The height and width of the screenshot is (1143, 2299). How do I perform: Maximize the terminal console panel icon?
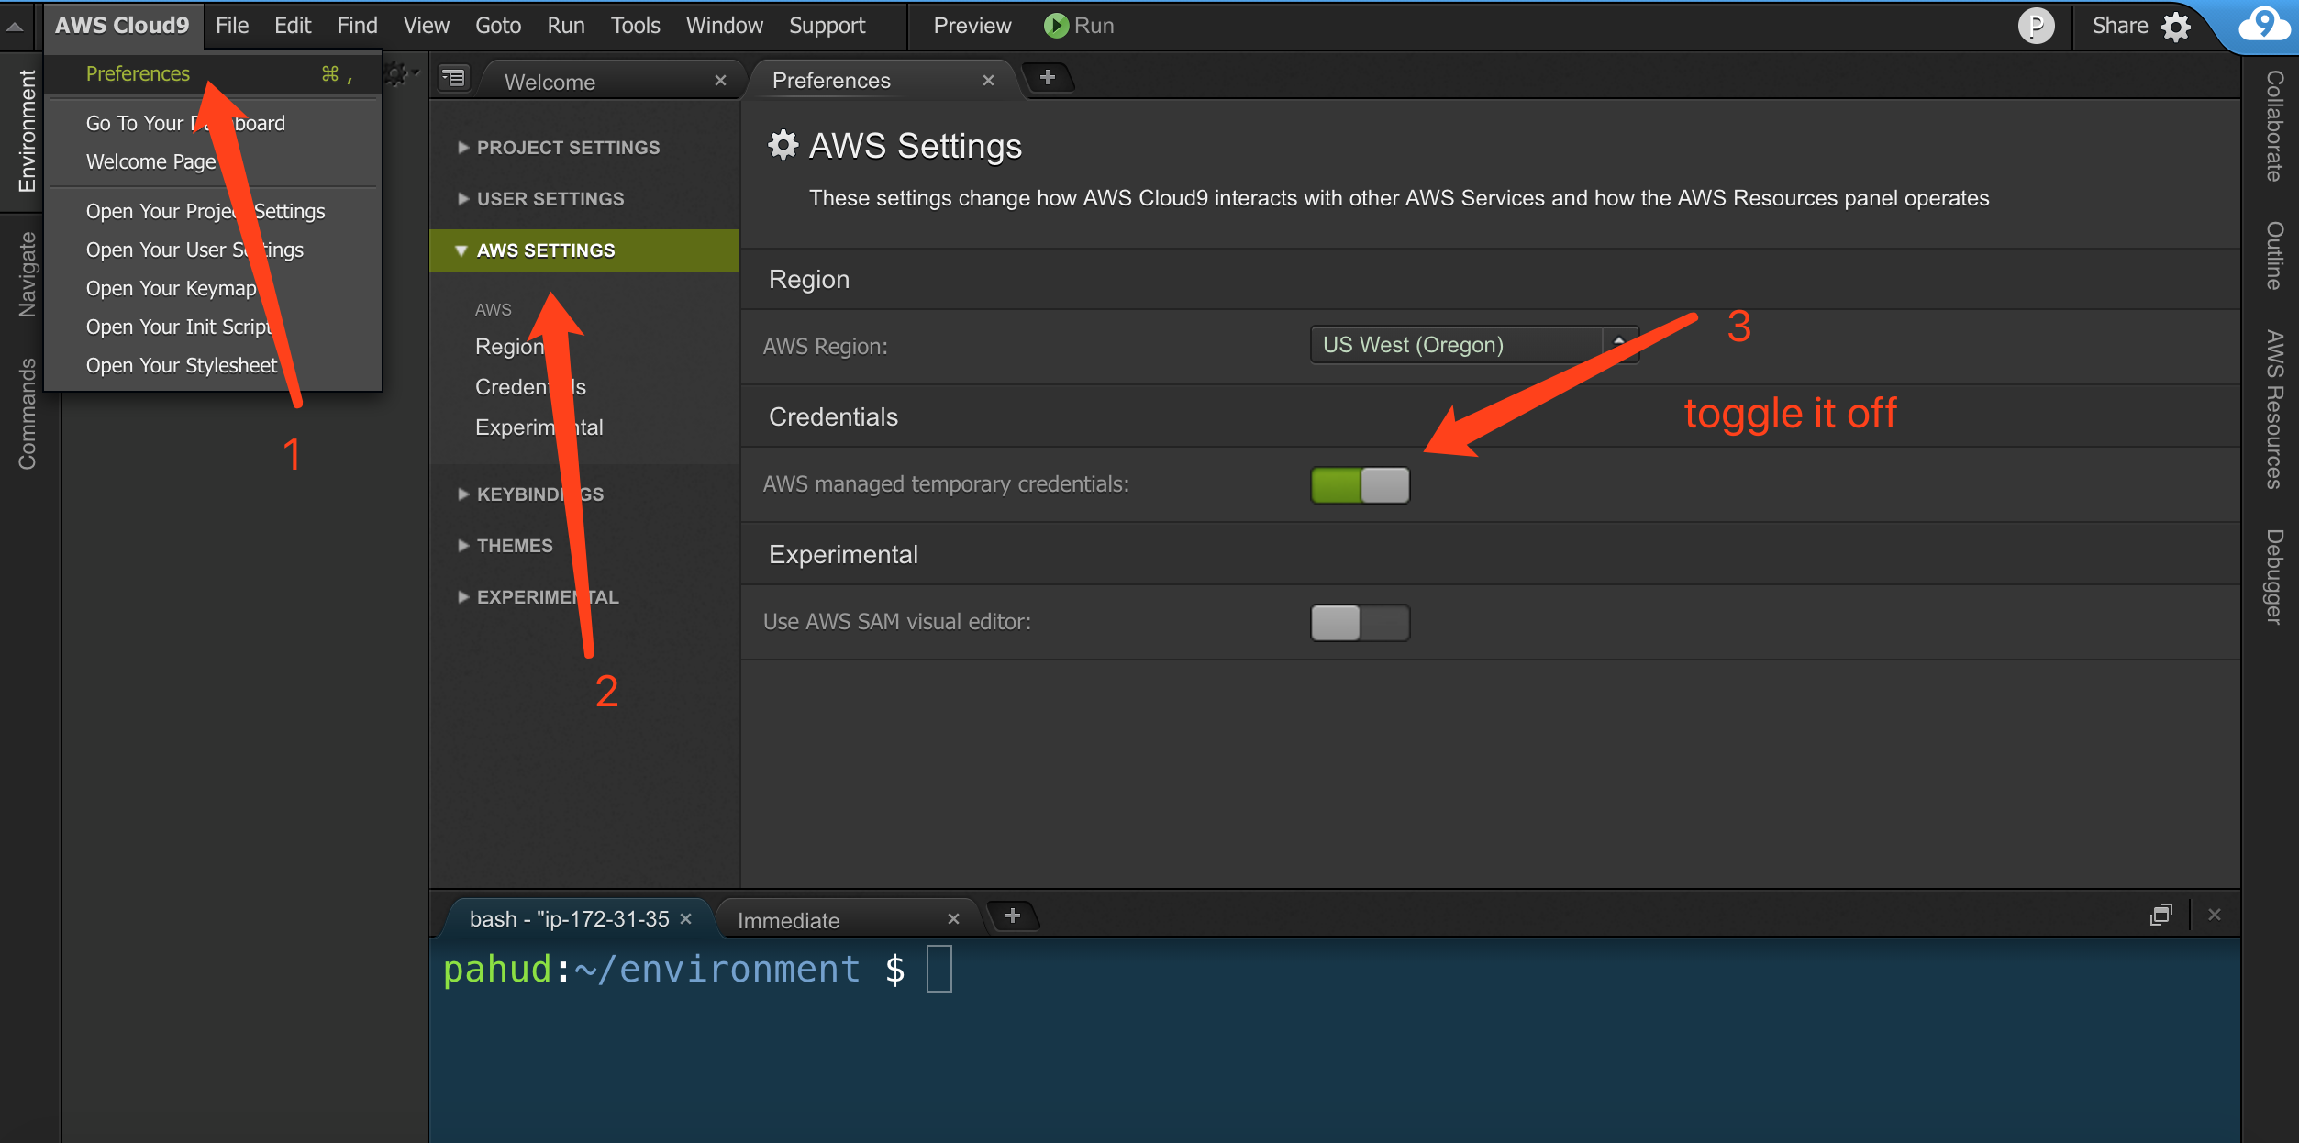[x=2160, y=915]
